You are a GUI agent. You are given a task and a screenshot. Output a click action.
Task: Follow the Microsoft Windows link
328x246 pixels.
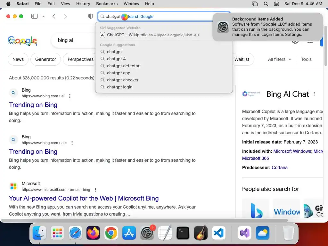pyautogui.click(x=292, y=151)
